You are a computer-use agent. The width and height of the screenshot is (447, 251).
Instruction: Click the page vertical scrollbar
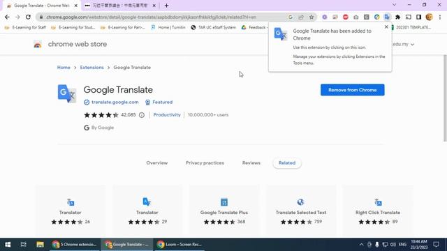[x=445, y=98]
